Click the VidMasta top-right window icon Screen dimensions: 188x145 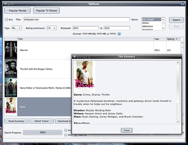coord(183,4)
